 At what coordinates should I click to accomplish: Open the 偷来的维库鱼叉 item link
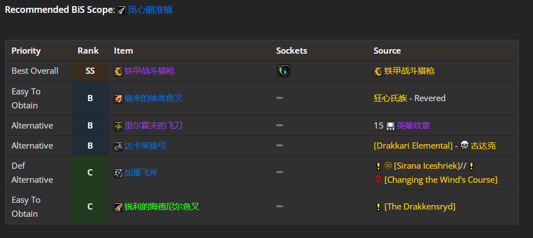coord(153,98)
